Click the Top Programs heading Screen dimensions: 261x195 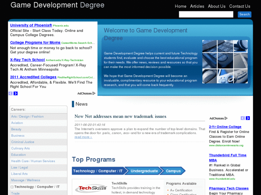point(94,160)
